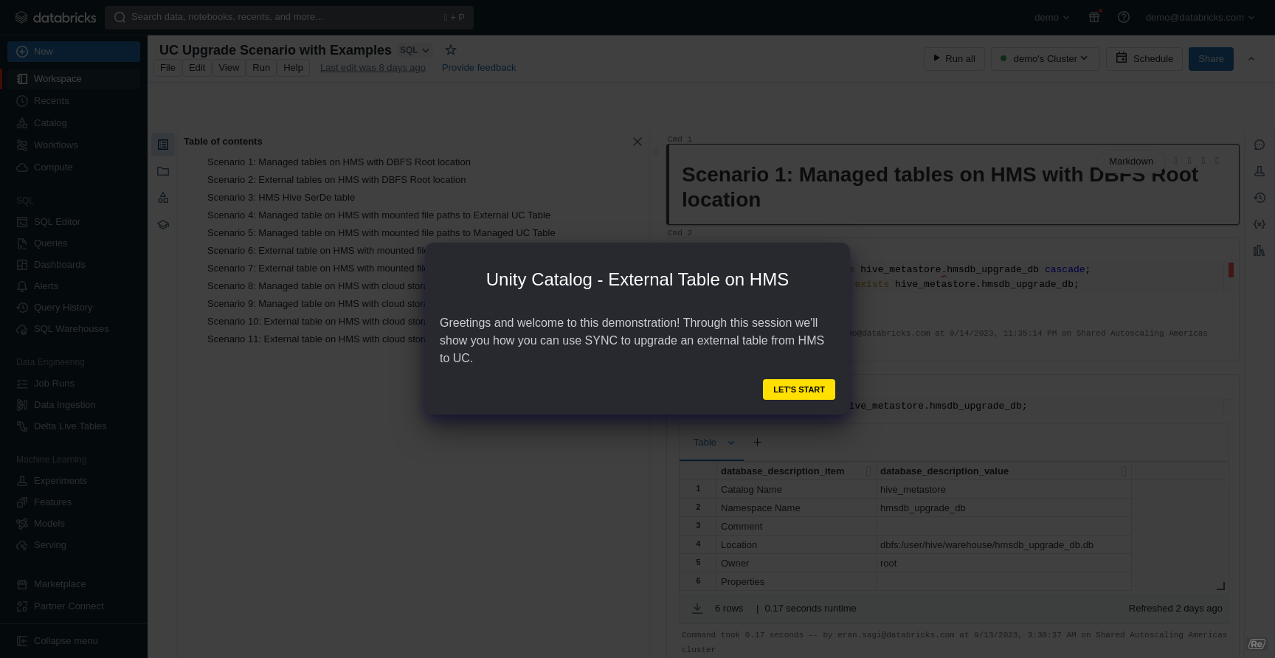Open the workspace folder browser icon
The image size is (1275, 658).
point(163,171)
